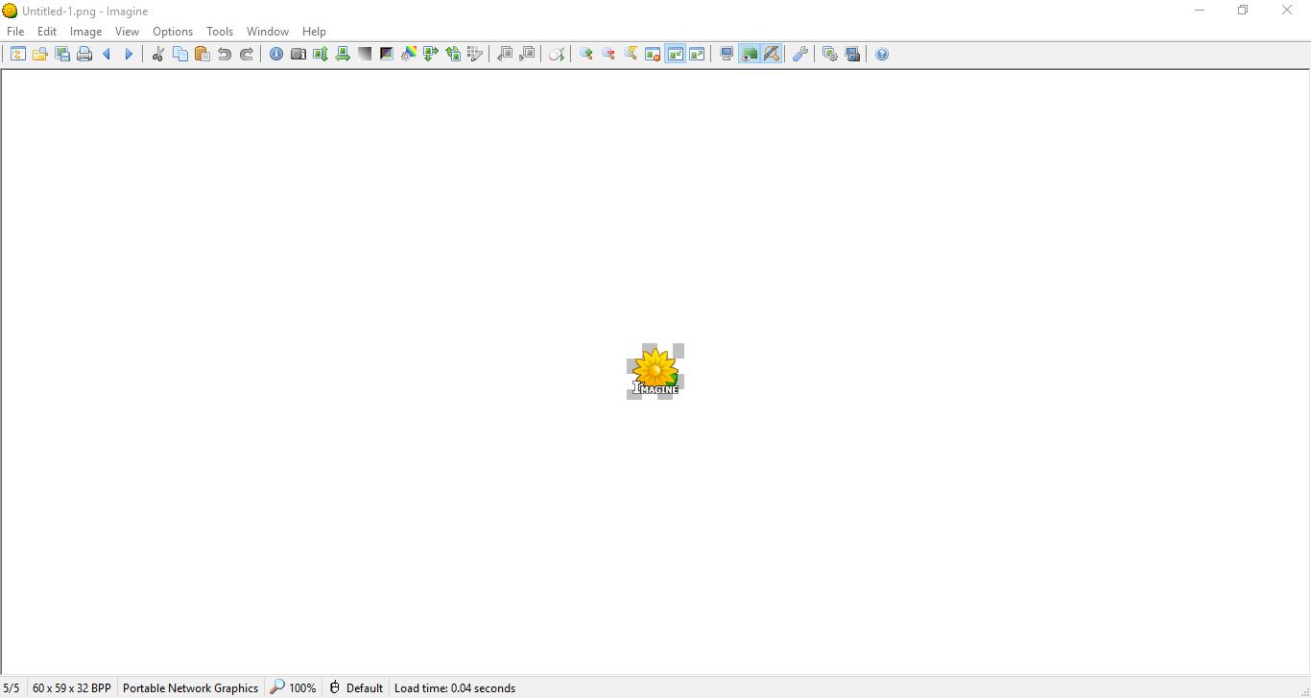Click the crop/selection pencil grid icon

coord(475,55)
